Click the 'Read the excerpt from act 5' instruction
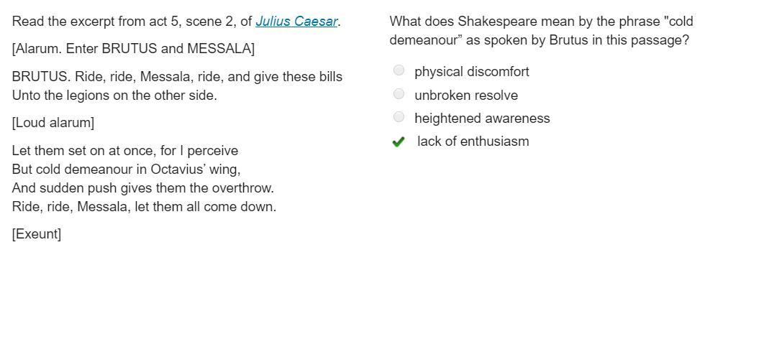 pos(176,22)
